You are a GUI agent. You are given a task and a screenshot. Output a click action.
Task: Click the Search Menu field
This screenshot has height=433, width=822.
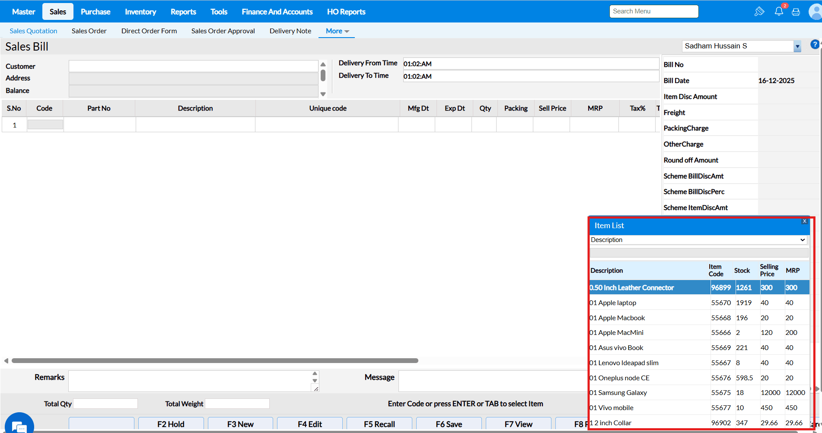653,11
